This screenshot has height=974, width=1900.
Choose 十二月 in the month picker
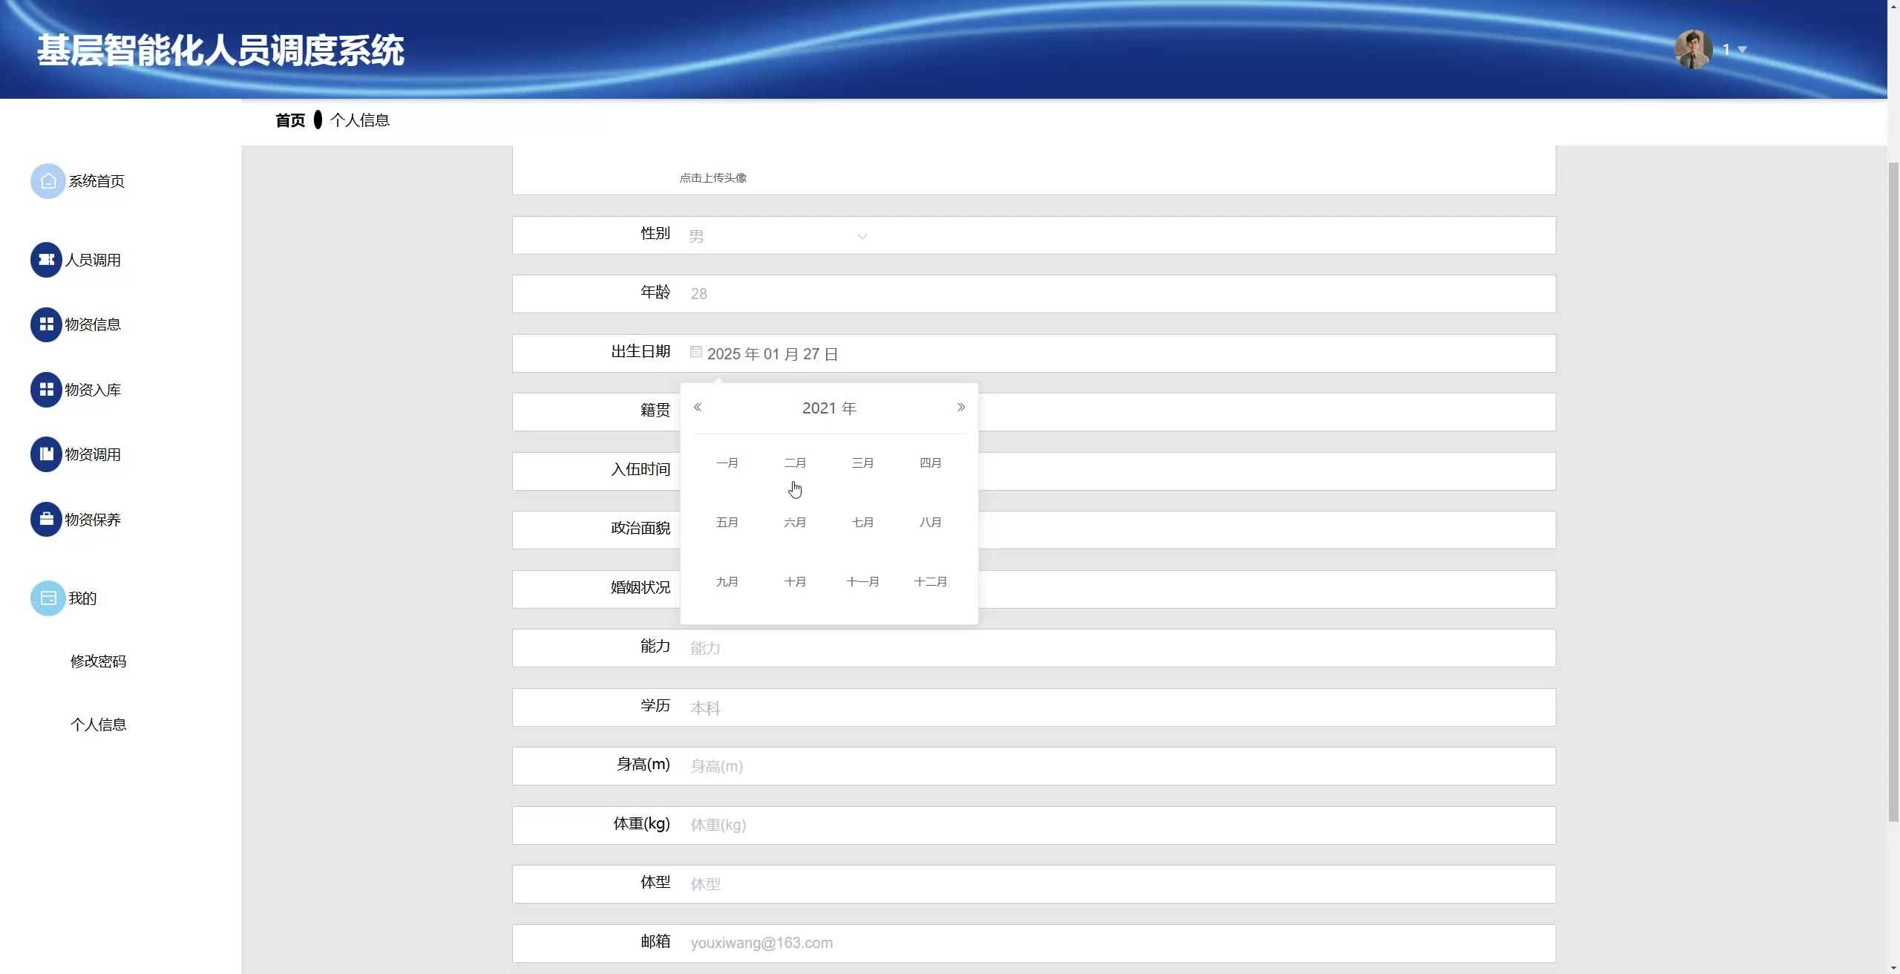click(x=930, y=582)
